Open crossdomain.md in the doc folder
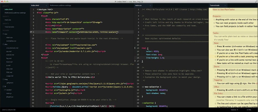258x112 pixels. [x=12, y=48]
